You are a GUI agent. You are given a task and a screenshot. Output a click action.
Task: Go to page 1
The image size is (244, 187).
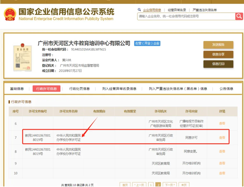[x=151, y=185]
